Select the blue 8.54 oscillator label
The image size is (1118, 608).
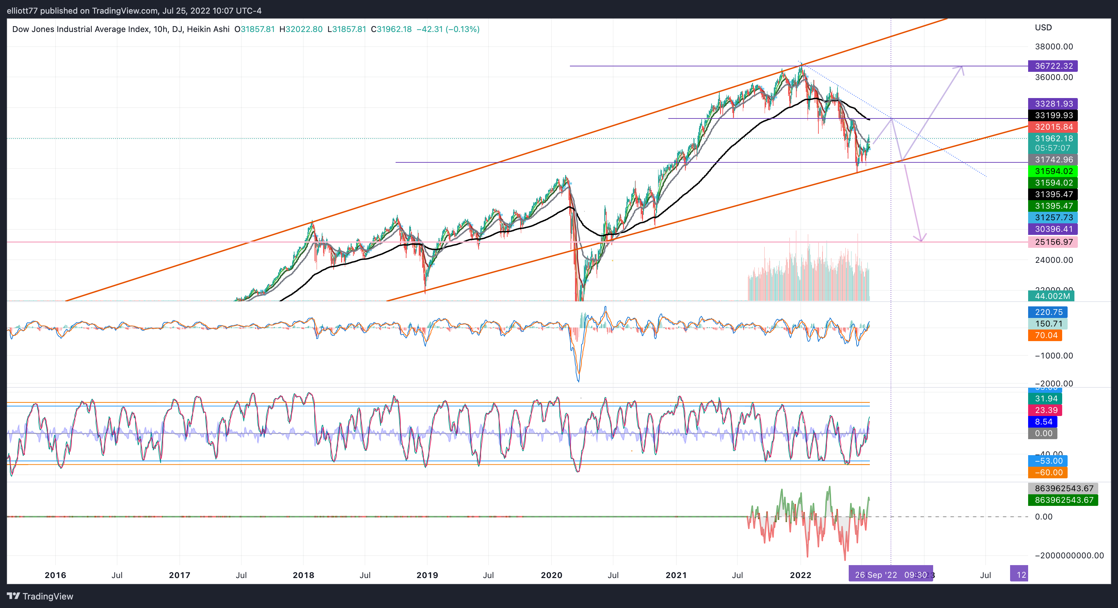coord(1042,422)
